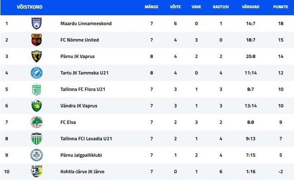The width and height of the screenshot is (294, 181).
Task: Open the Vändra JK Vaprus green crest
Action: click(36, 106)
